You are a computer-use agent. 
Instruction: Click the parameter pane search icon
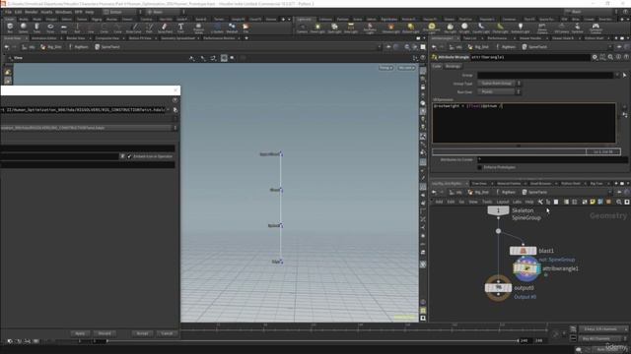click(x=610, y=57)
